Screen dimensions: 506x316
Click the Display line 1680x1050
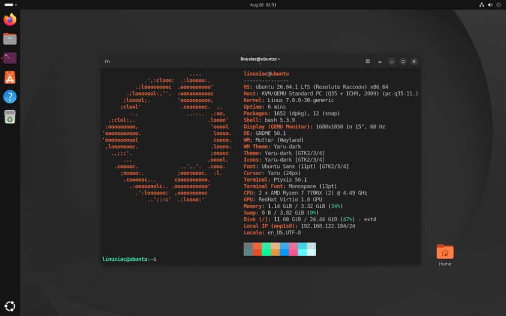[x=314, y=127]
